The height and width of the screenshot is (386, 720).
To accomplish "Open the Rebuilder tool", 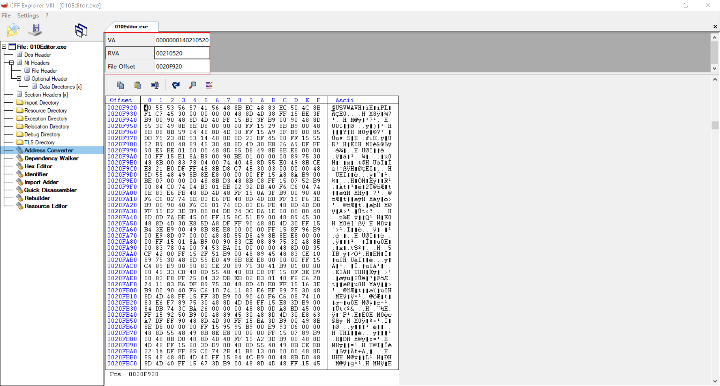I will [37, 198].
